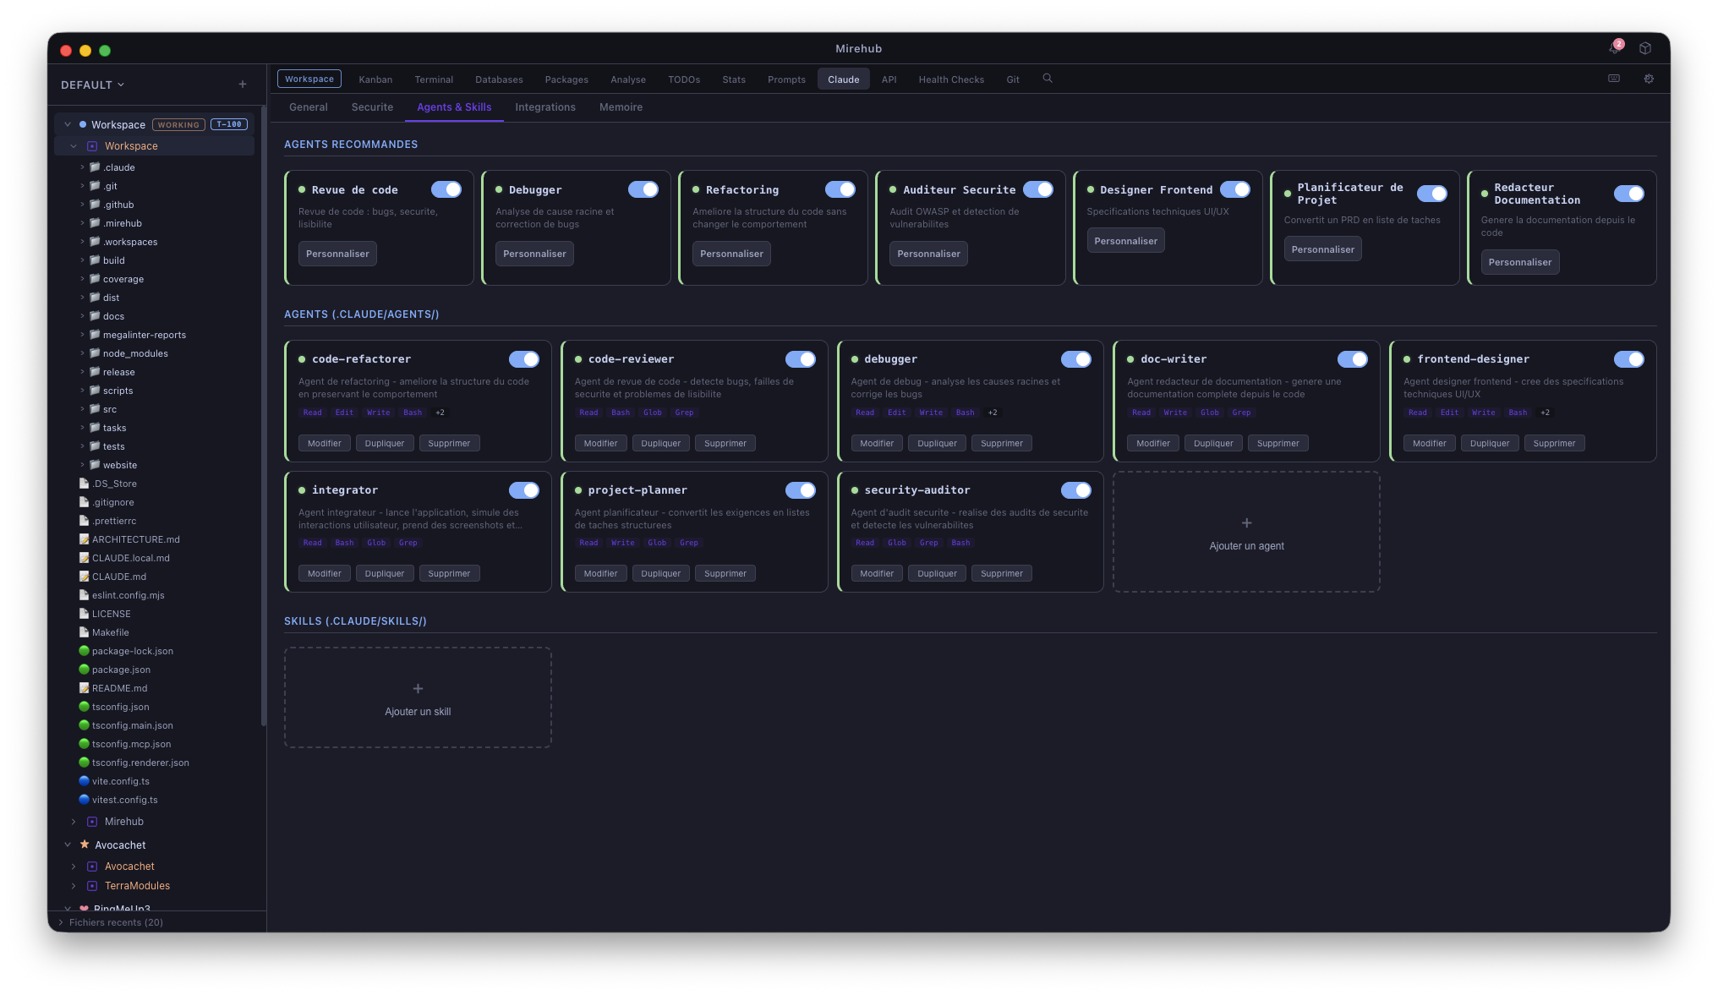
Task: Click the plus icon in Ajouter un agent
Action: pos(1246,523)
